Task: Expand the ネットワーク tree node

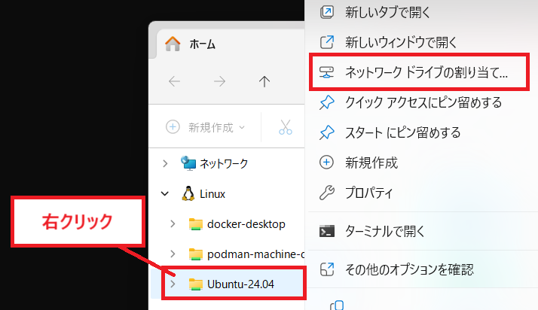Action: pyautogui.click(x=165, y=163)
